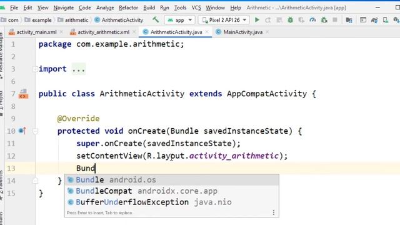Select BufferUnderflowException java.nio suggestion

point(172,202)
